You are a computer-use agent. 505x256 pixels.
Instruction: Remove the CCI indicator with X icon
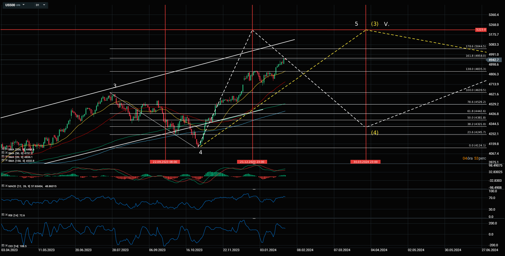[x=6, y=246]
